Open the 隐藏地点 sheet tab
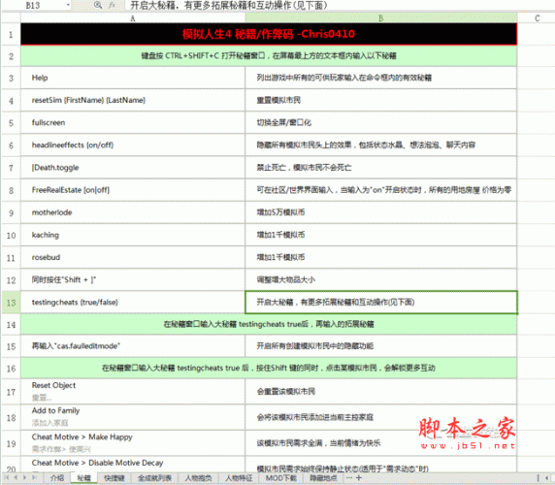Screen dimensions: 555x485 [x=323, y=478]
